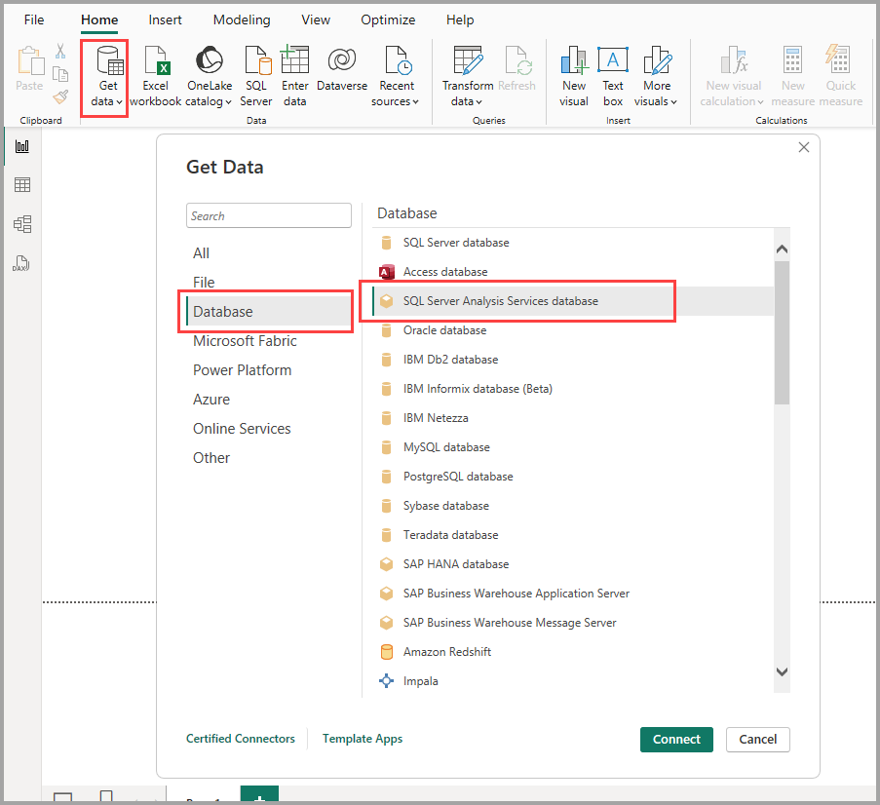Choose Impala connector
This screenshot has width=880, height=805.
(572, 680)
